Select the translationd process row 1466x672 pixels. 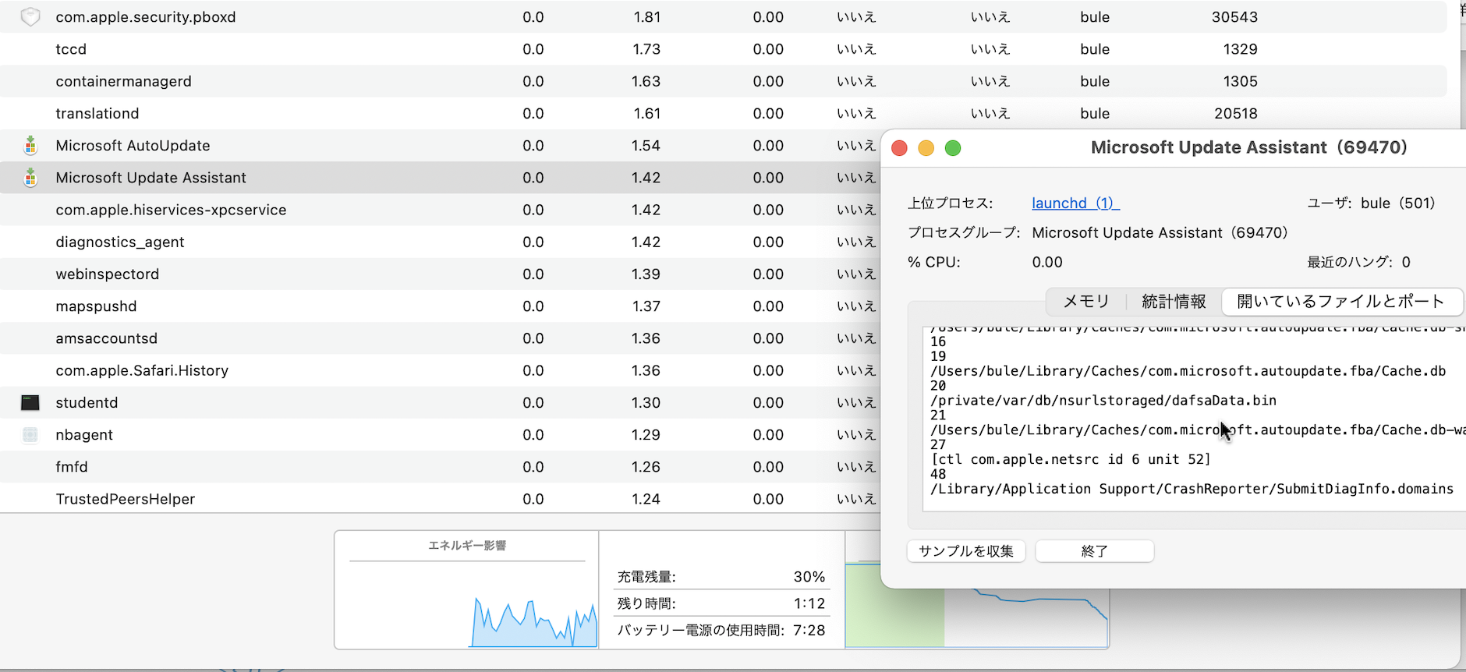point(312,114)
